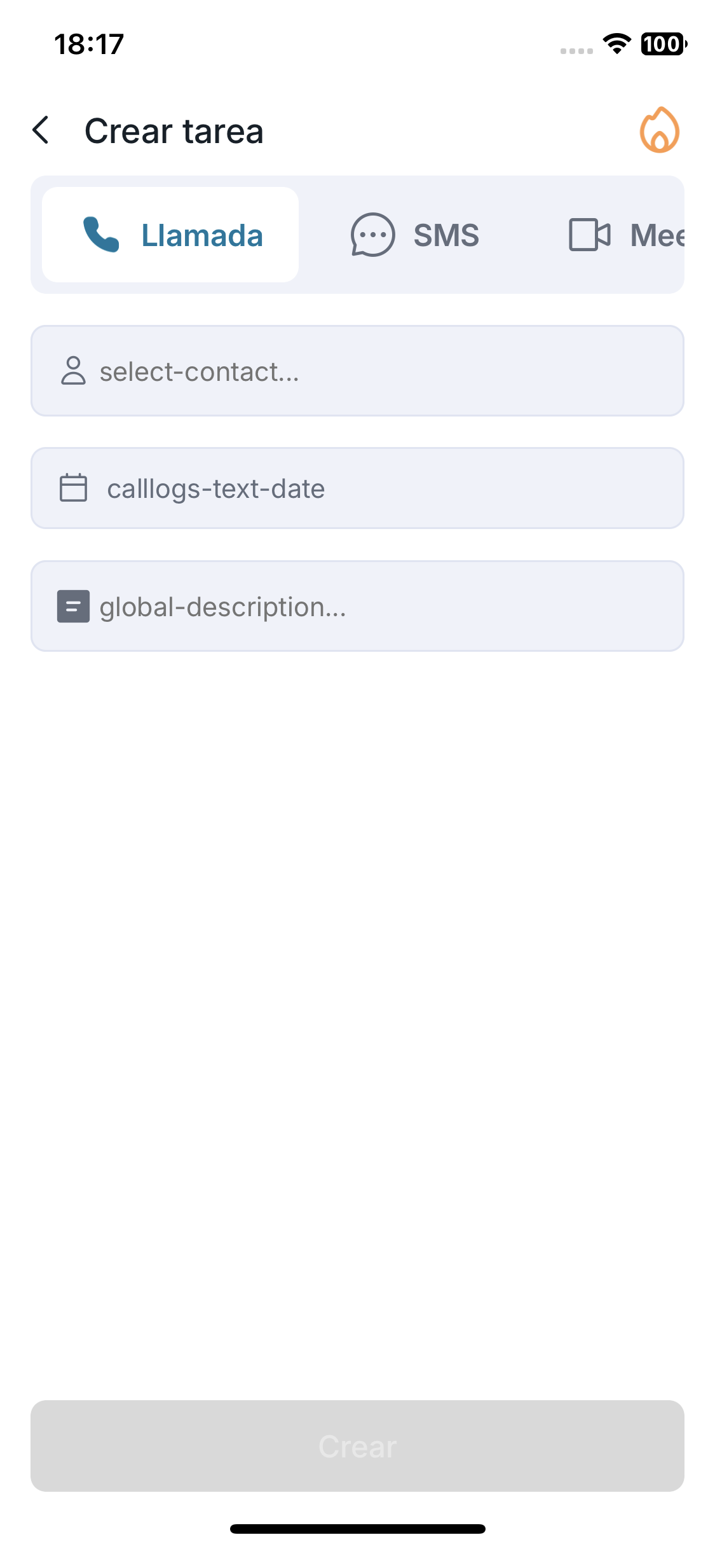Click the person icon in contact field
Screen dimensions: 715x1549
[73, 371]
